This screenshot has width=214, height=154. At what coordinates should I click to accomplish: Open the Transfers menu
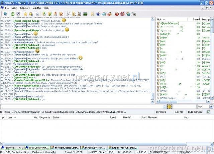click(x=24, y=7)
